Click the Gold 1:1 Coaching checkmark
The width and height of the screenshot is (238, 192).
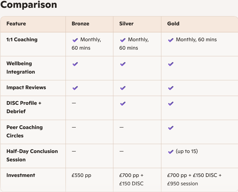[x=171, y=40]
